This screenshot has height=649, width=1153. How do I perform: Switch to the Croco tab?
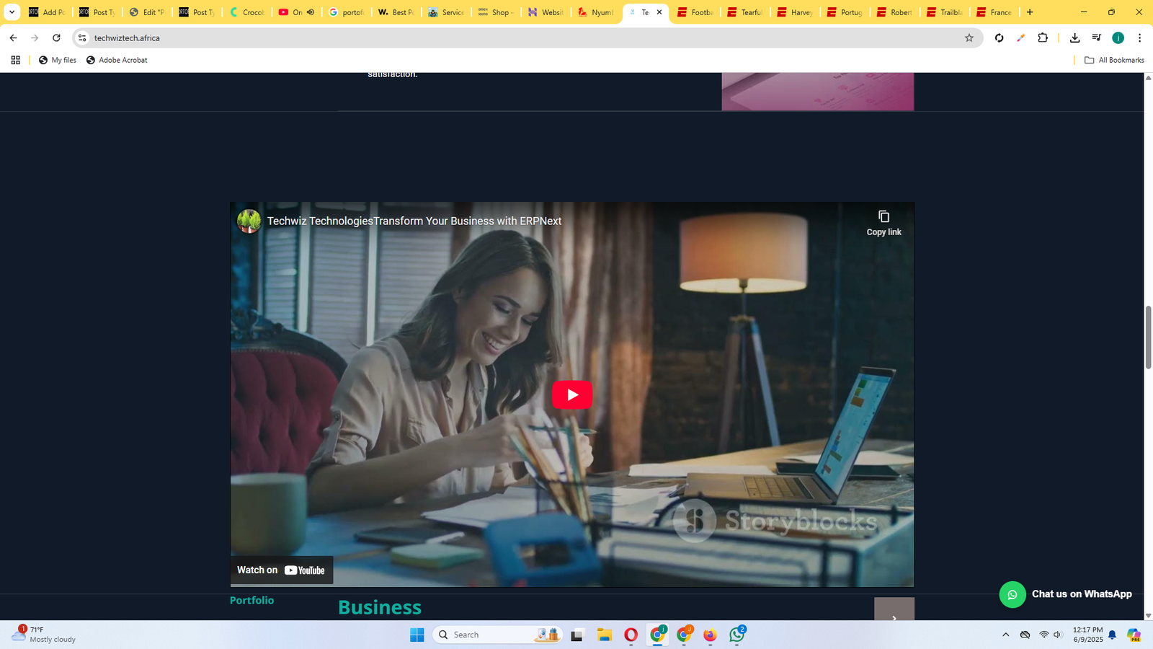click(x=246, y=12)
